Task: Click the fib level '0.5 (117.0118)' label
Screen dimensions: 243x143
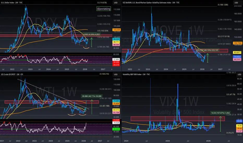Action: [224, 36]
